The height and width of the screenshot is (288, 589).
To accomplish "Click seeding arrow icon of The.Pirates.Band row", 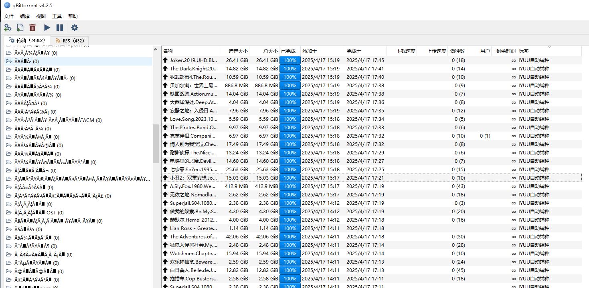I will pyautogui.click(x=165, y=127).
